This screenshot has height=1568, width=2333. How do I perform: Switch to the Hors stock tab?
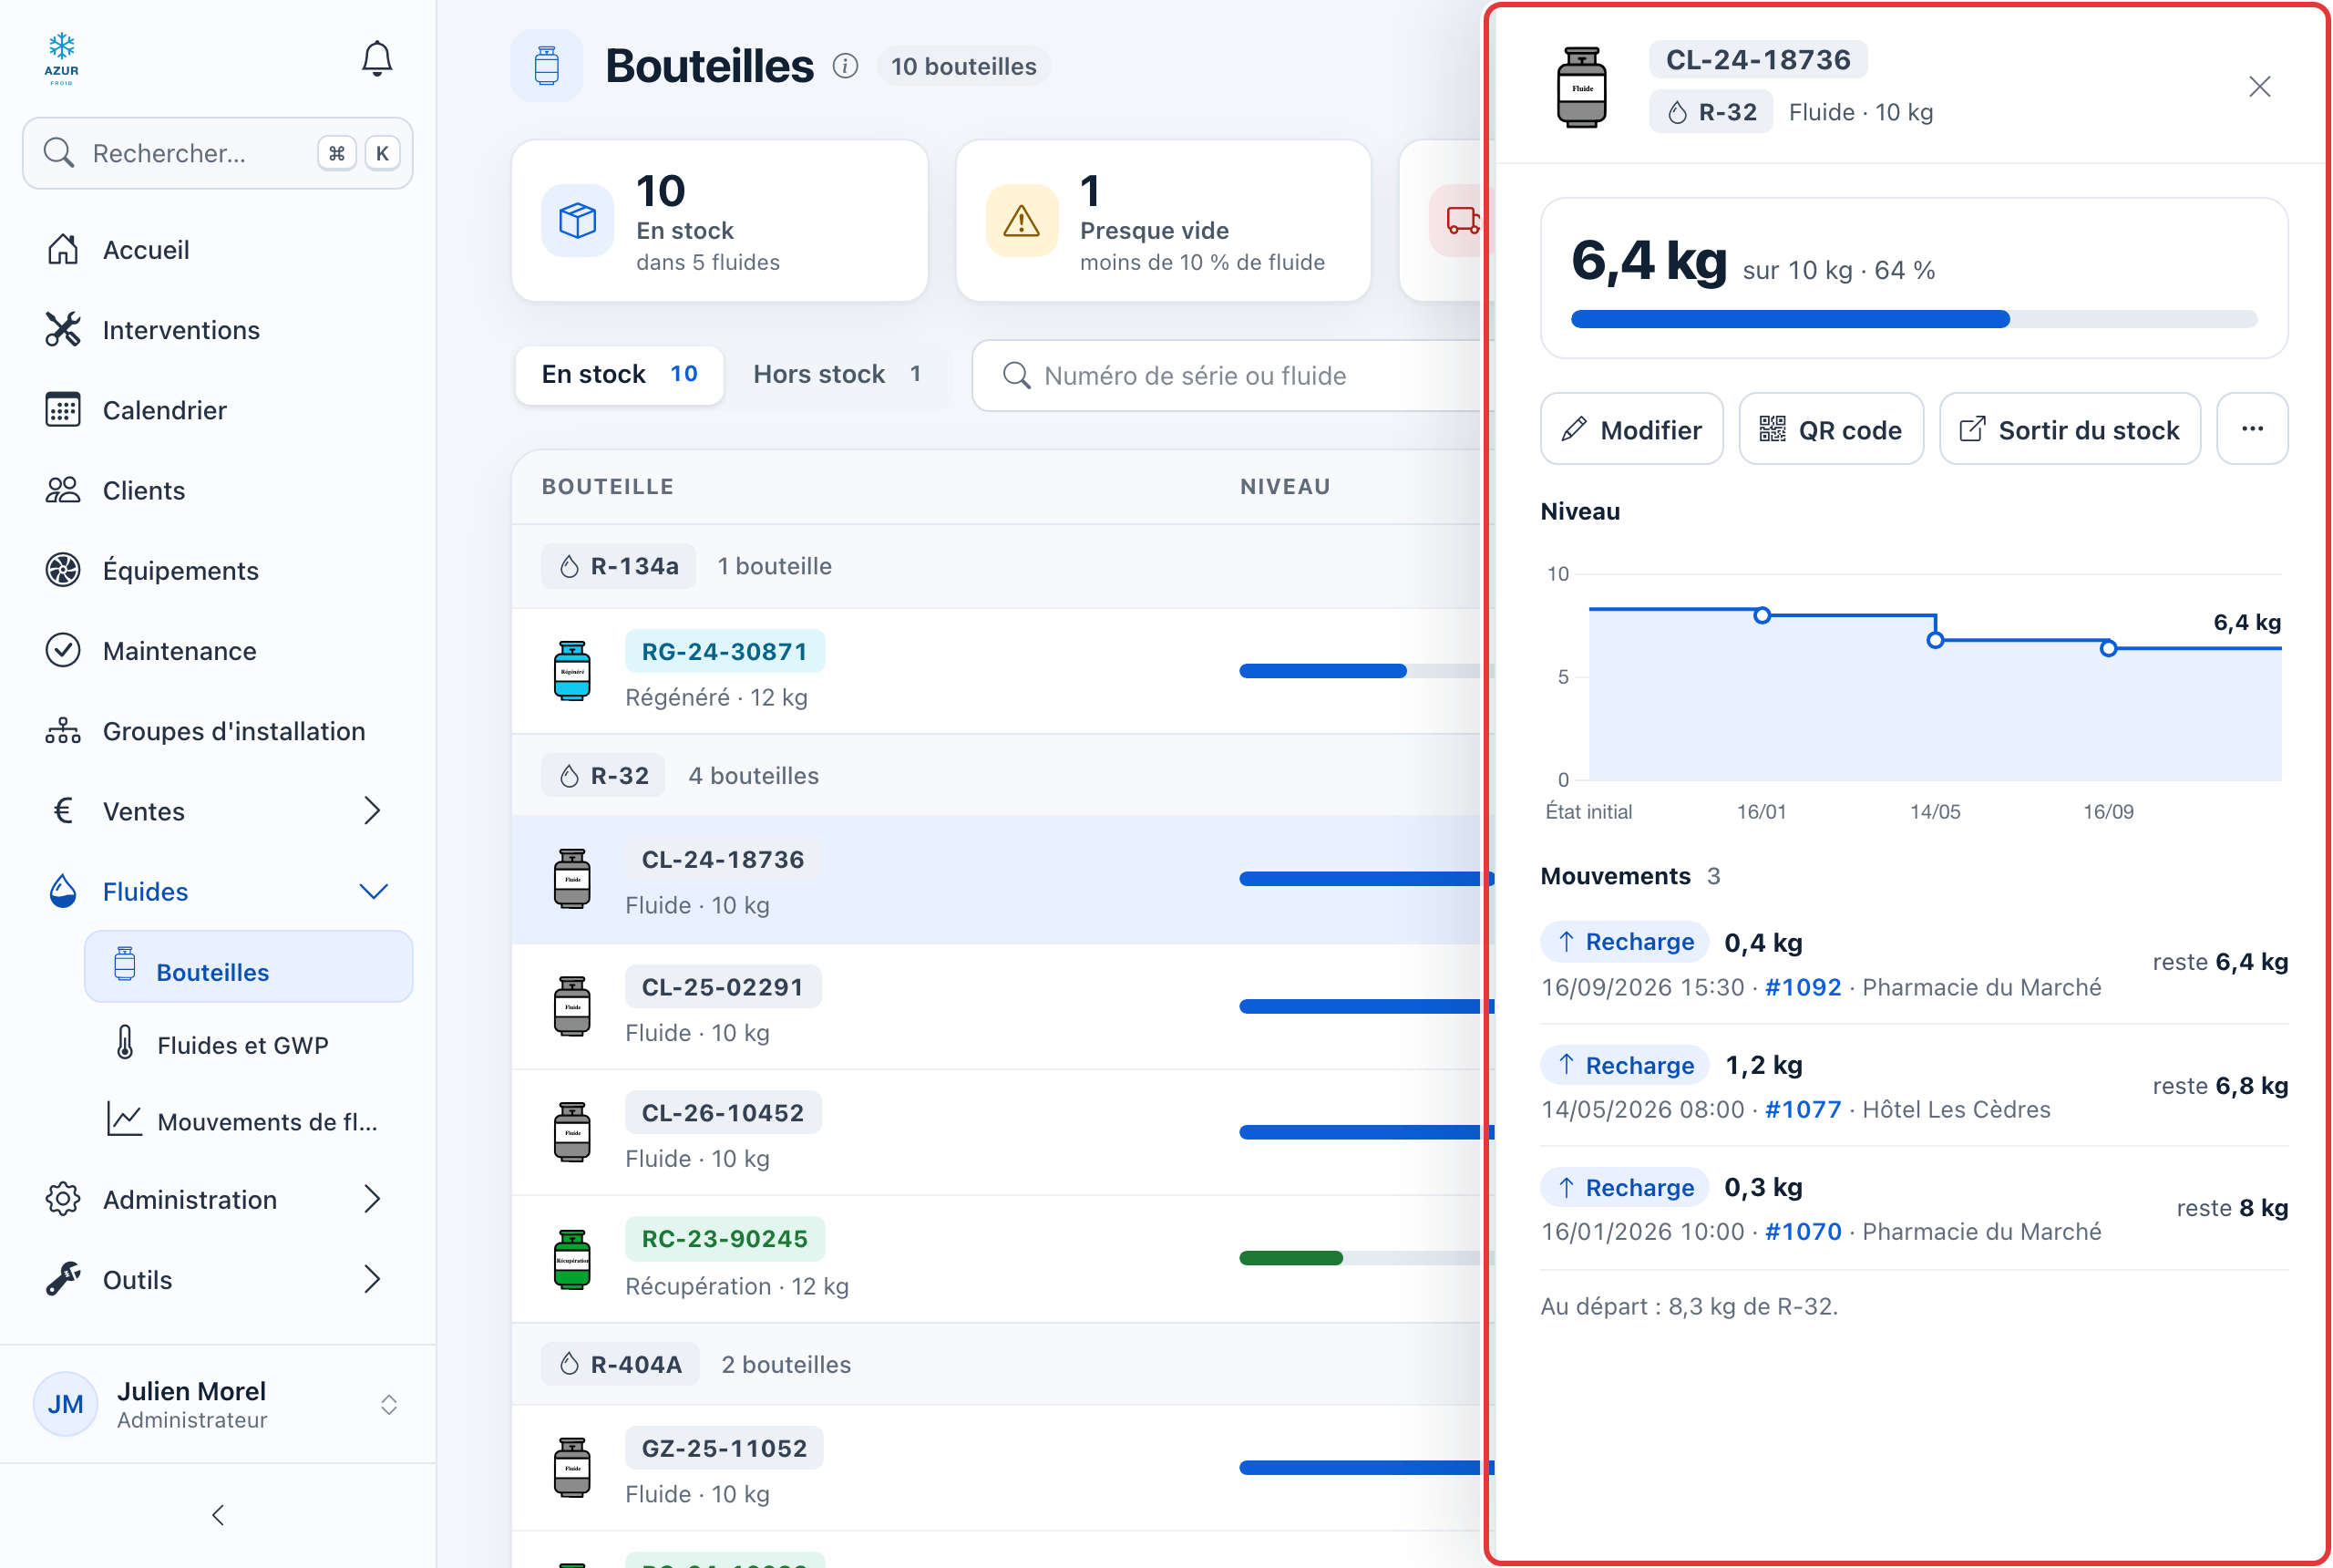[x=838, y=374]
